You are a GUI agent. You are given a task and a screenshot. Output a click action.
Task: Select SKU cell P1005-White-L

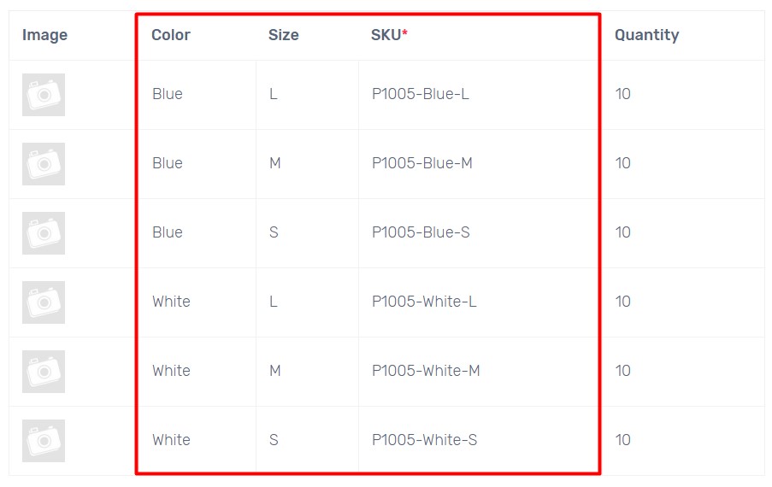pos(424,302)
